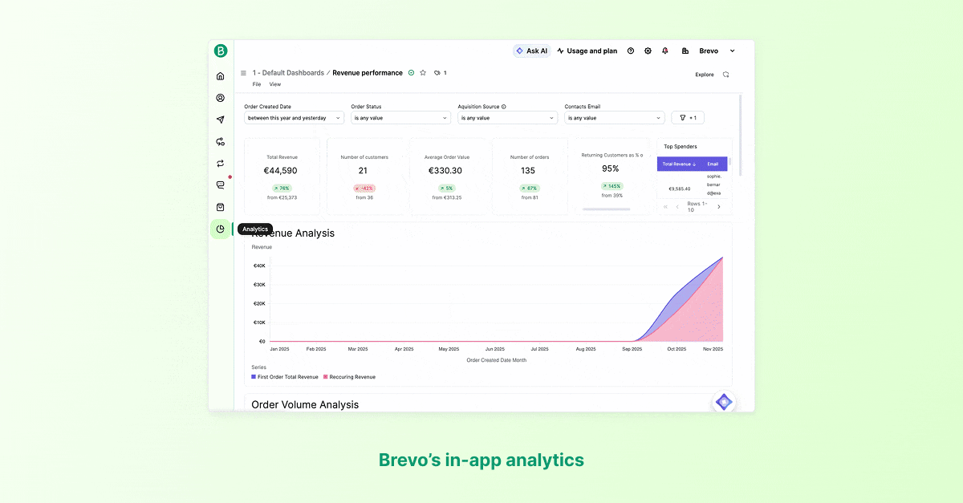The height and width of the screenshot is (503, 963).
Task: Open the File menu
Action: pos(257,84)
